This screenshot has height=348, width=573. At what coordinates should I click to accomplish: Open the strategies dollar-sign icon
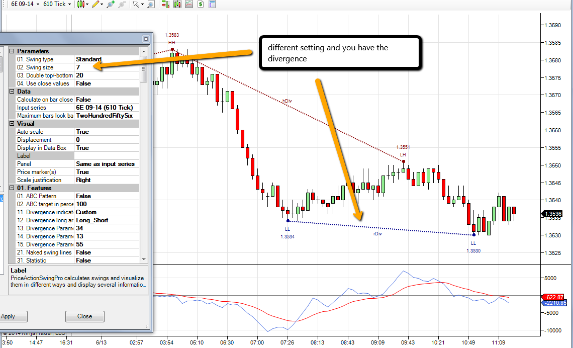pos(200,4)
